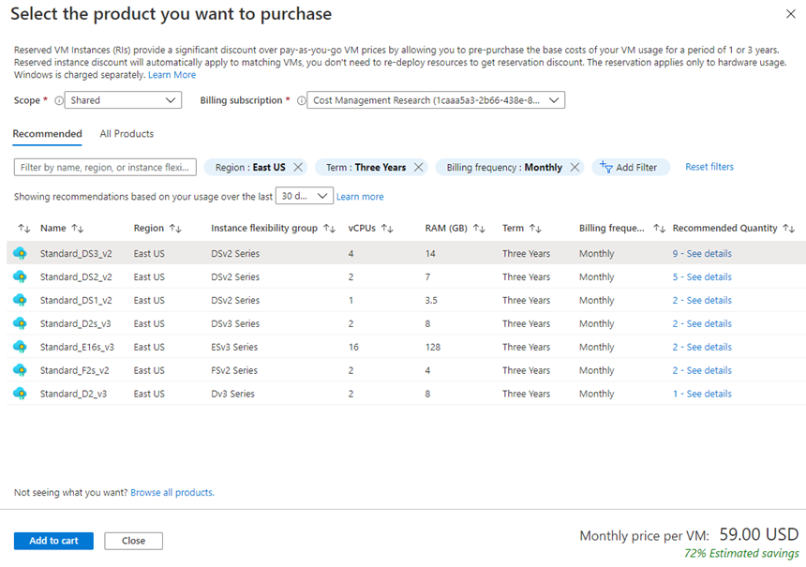Image resolution: width=806 pixels, height=567 pixels.
Task: Open 5 - See details for Standard_DS2_v2
Action: coord(702,276)
